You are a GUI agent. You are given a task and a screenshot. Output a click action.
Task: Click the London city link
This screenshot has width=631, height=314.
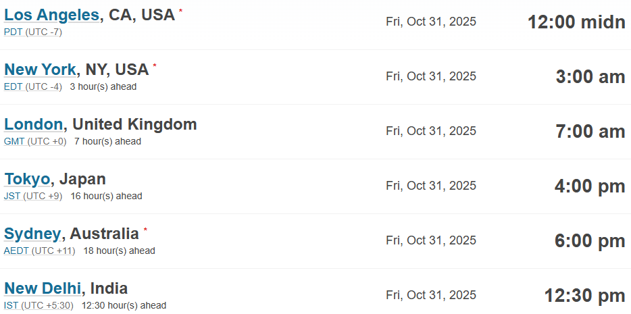(34, 124)
